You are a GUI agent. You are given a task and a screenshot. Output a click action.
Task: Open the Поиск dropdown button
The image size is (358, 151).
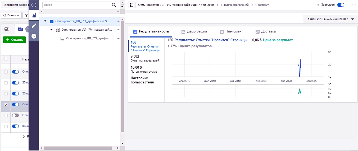[x=11, y=15]
